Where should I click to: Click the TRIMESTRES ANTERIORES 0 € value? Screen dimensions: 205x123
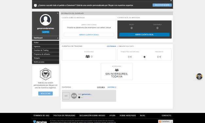130,57
